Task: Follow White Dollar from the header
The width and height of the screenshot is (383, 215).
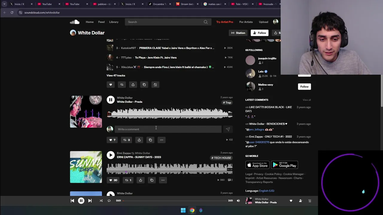Action: click(x=259, y=33)
